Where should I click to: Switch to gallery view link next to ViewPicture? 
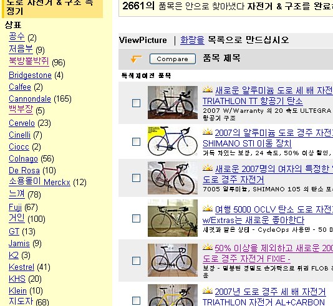tap(192, 40)
